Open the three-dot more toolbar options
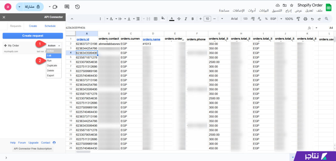 click(x=100, y=19)
